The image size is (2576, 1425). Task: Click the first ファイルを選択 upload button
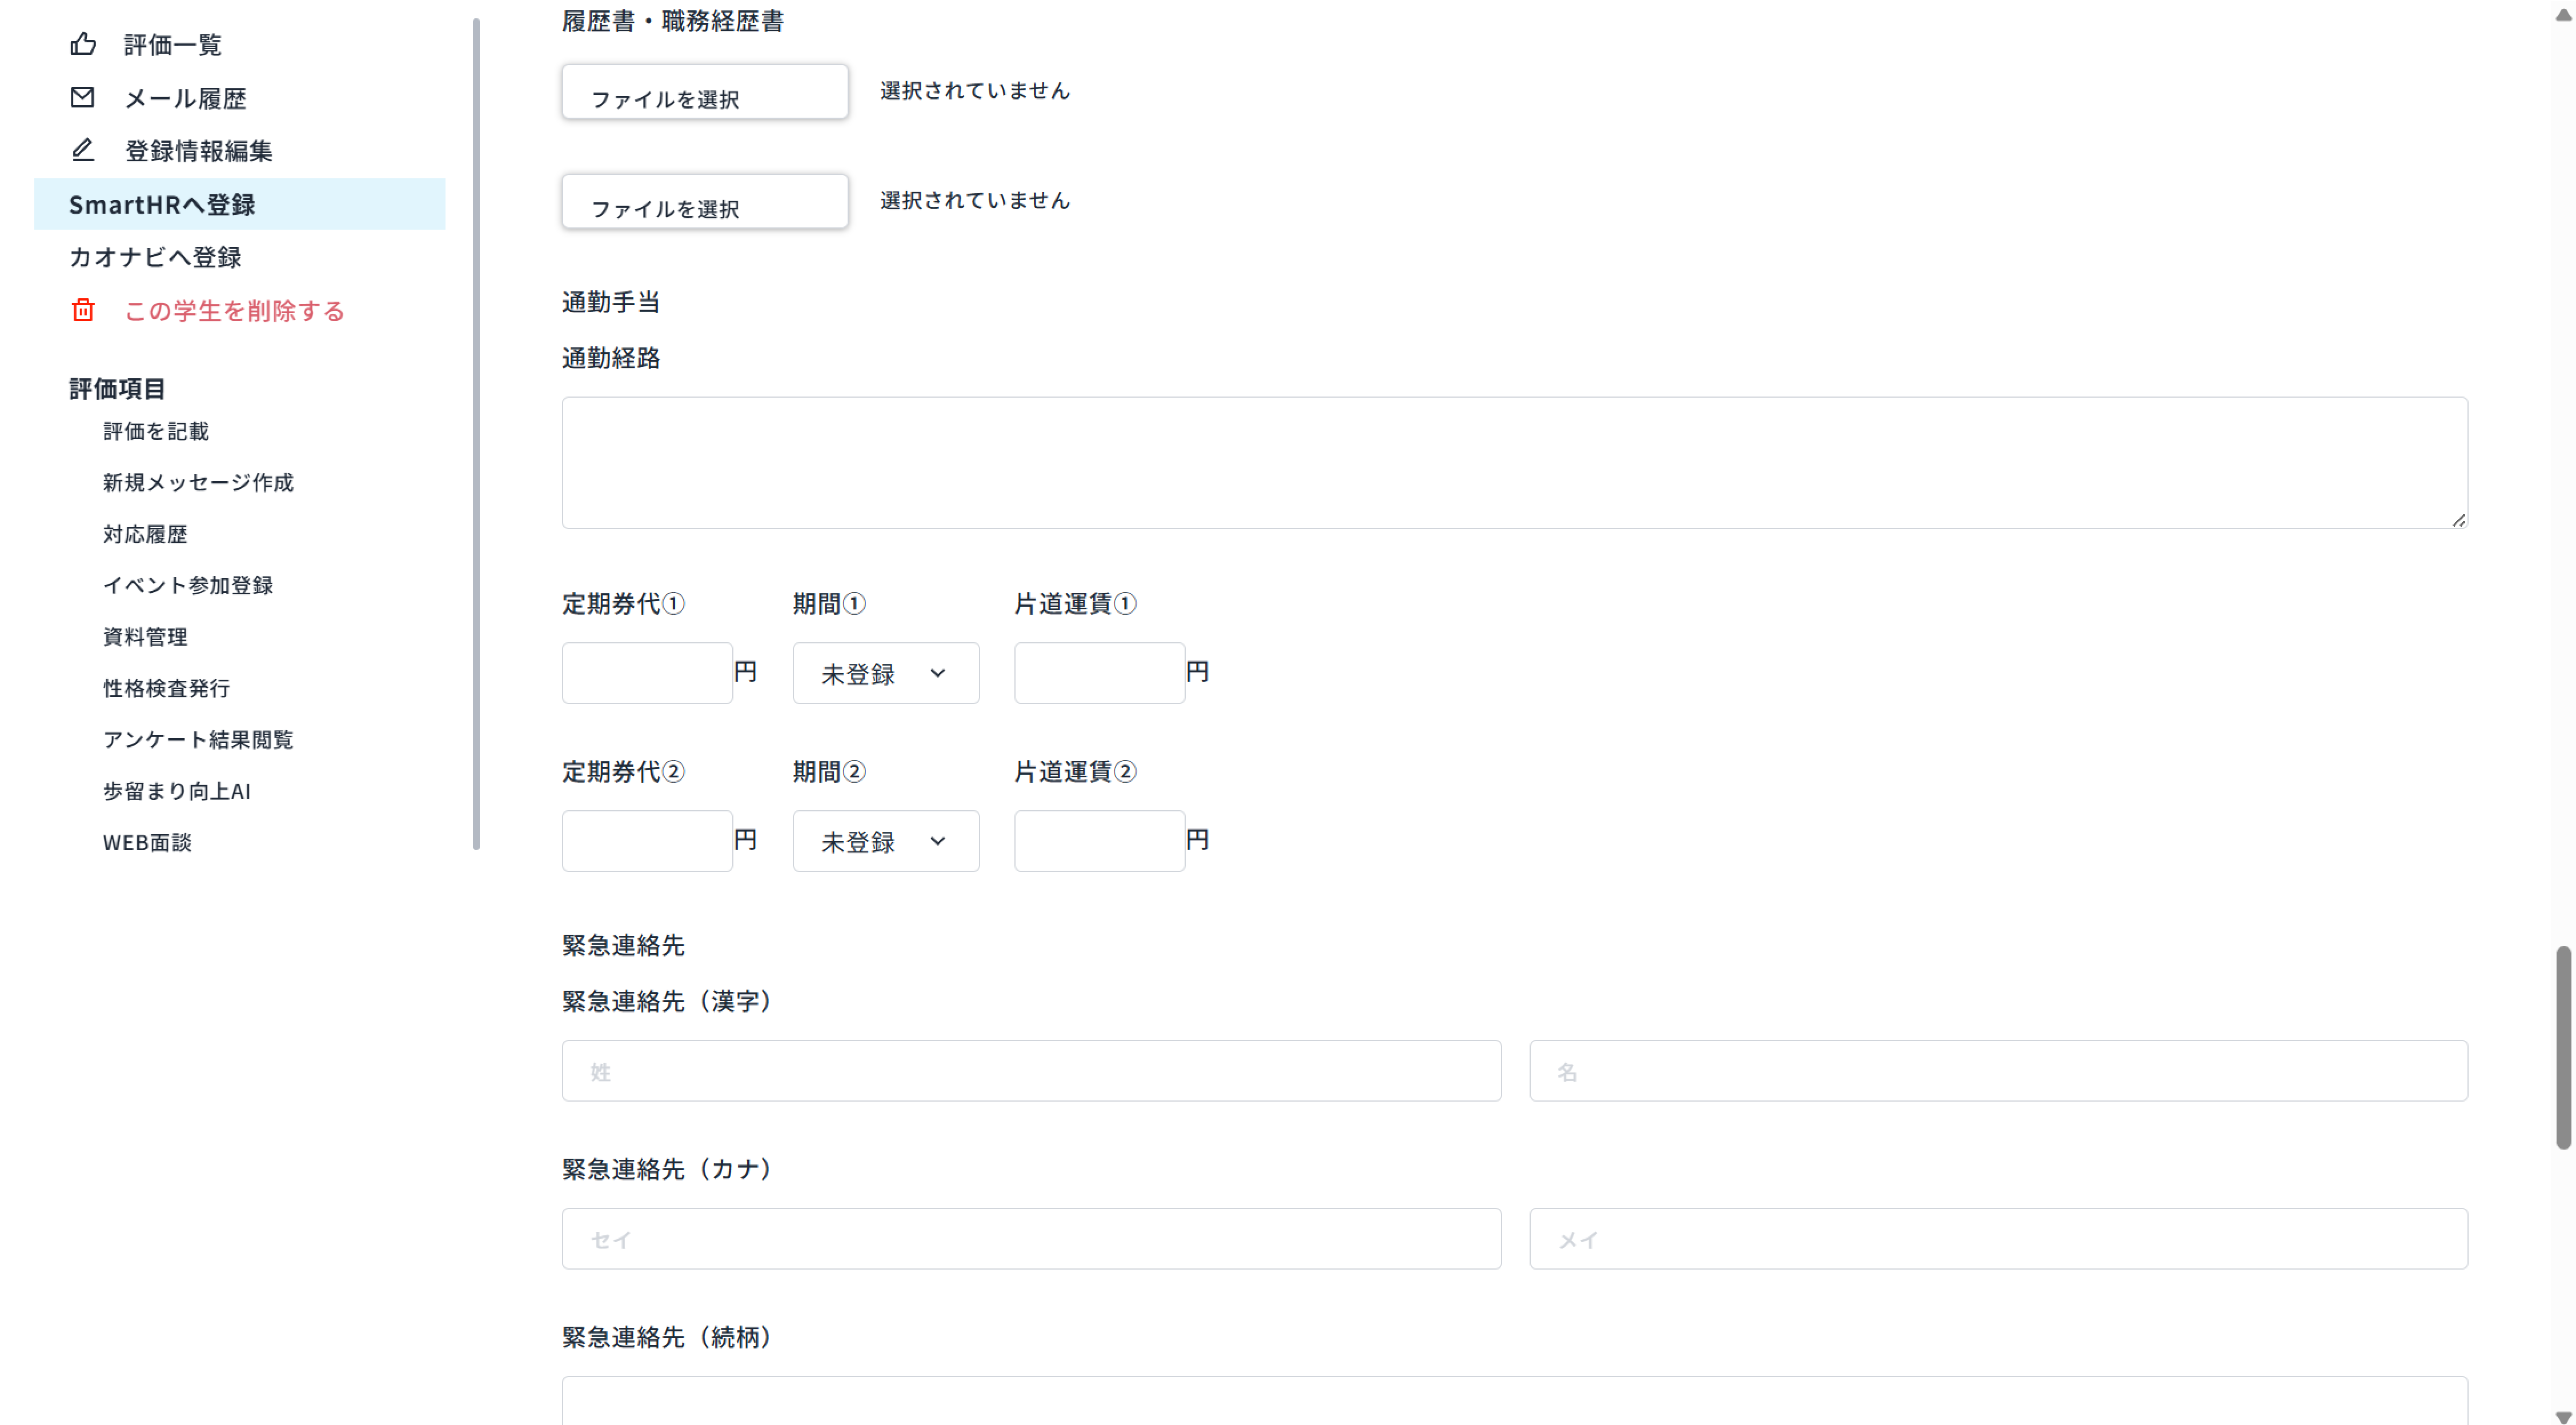coord(704,91)
